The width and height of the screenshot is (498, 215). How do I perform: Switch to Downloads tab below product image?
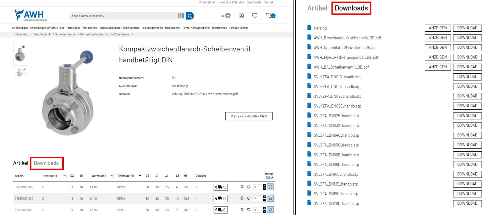click(46, 163)
